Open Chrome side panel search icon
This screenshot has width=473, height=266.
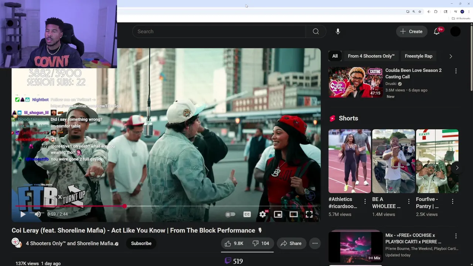coord(446,12)
